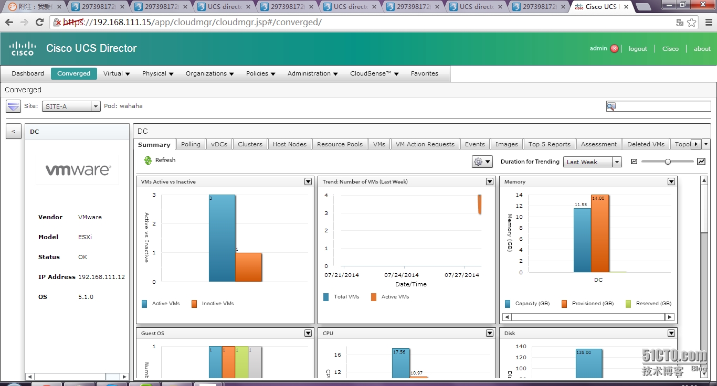The width and height of the screenshot is (717, 386).
Task: Switch to the Deleted VMs tab
Action: tap(646, 144)
